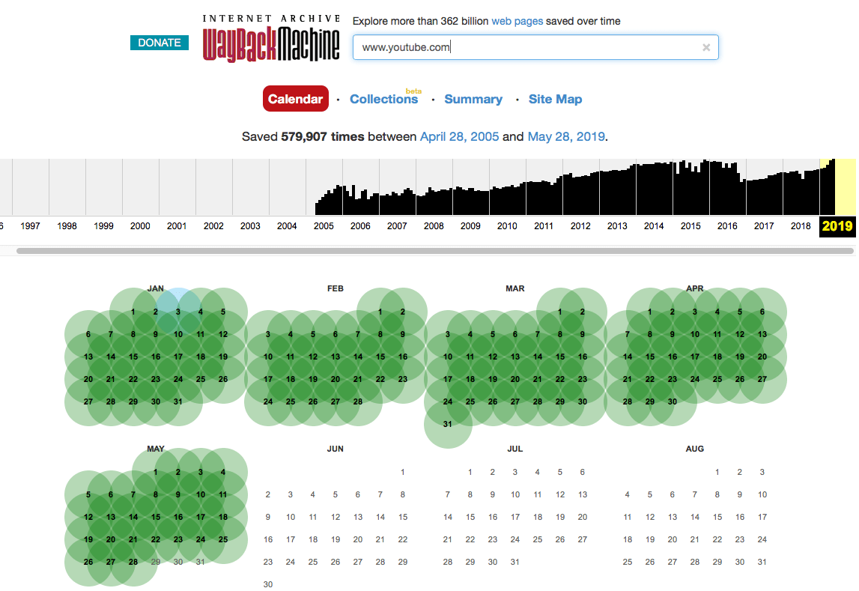
Task: Clear the URL search field
Action: (705, 47)
